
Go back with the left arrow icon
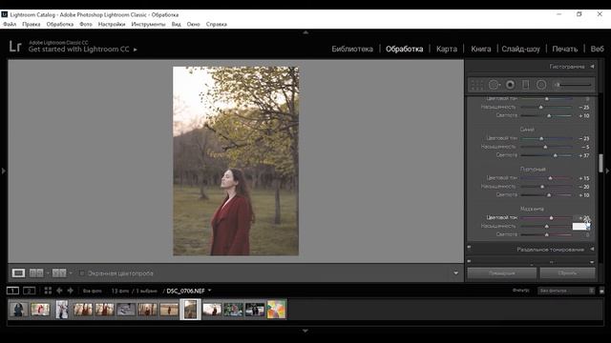point(59,291)
